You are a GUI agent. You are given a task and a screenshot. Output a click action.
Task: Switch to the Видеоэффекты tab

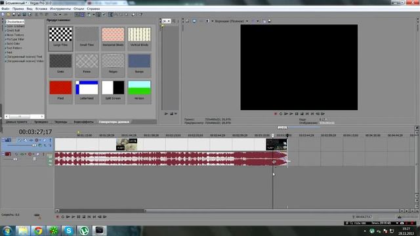(84, 122)
